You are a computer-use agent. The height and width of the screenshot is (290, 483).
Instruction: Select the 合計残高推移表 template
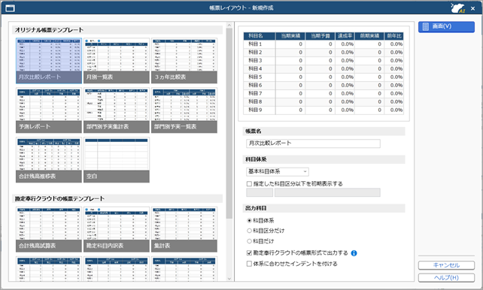click(49, 160)
